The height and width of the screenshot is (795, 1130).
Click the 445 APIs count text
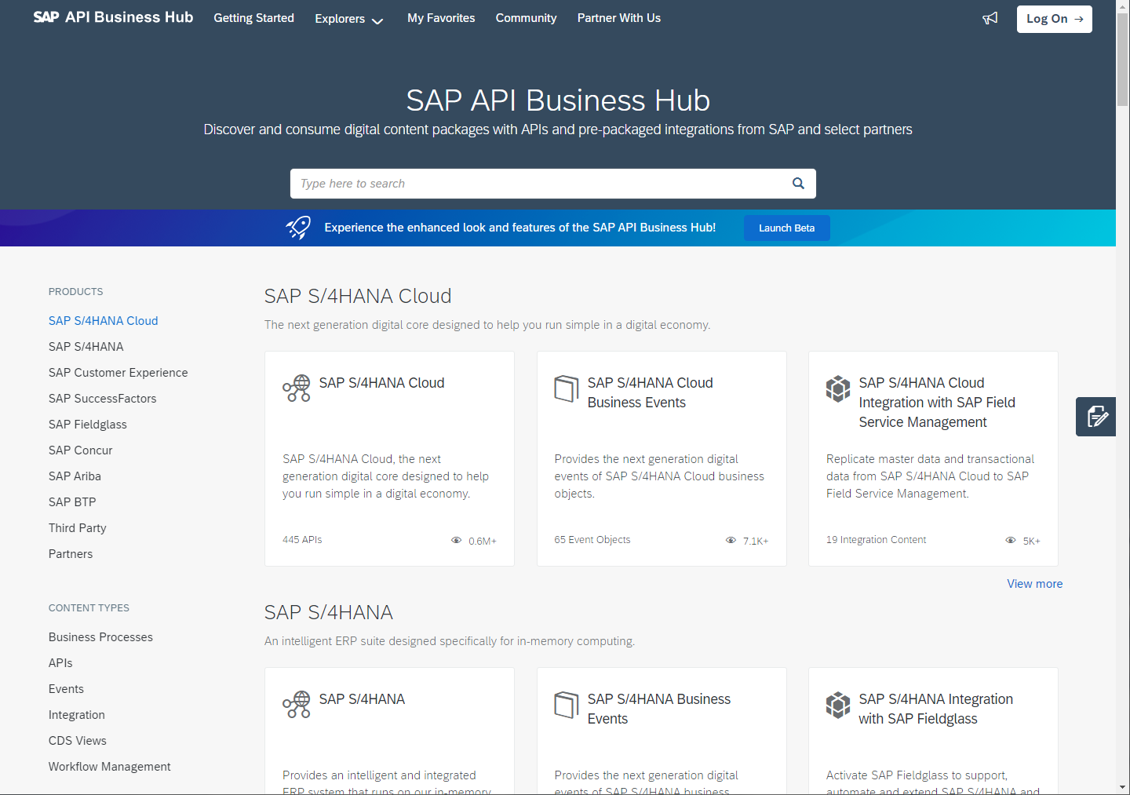pyautogui.click(x=302, y=540)
